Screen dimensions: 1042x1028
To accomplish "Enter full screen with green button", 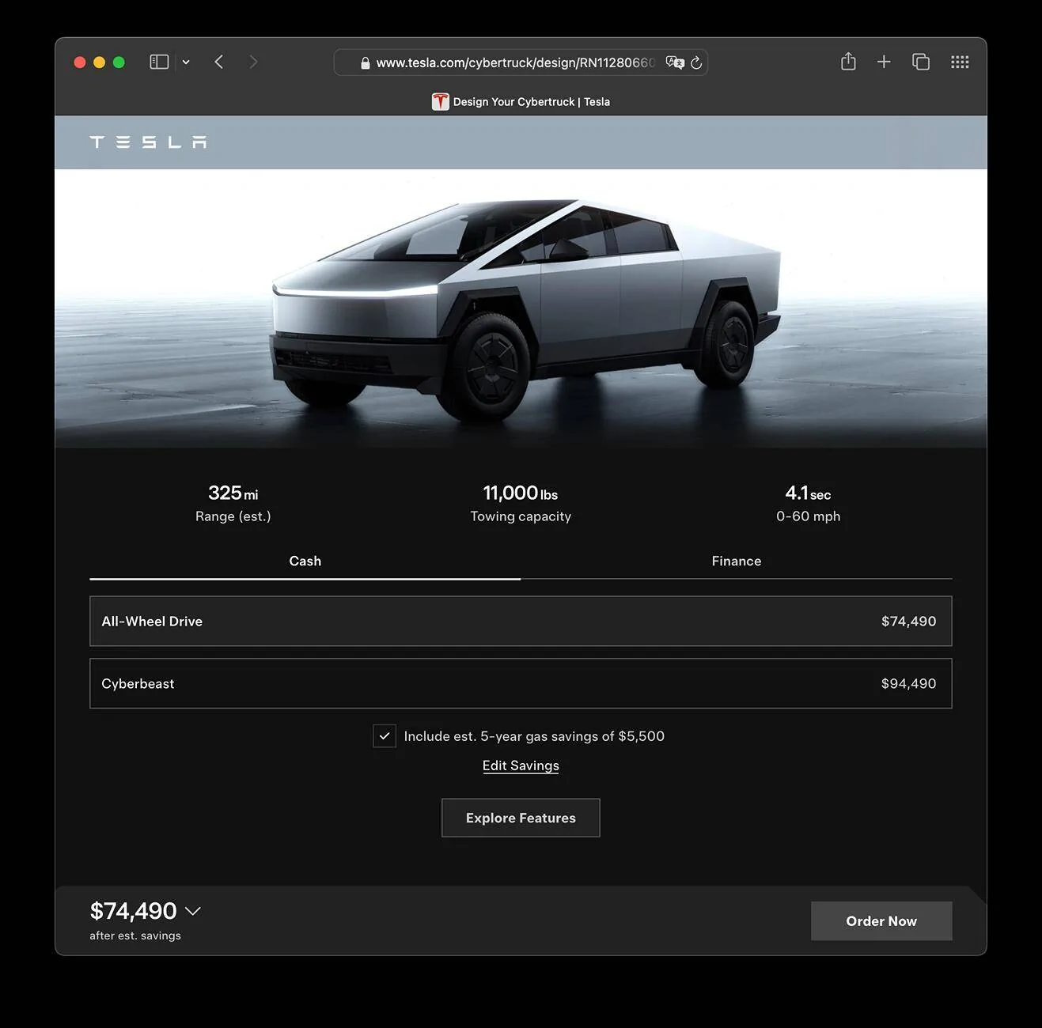I will [119, 62].
